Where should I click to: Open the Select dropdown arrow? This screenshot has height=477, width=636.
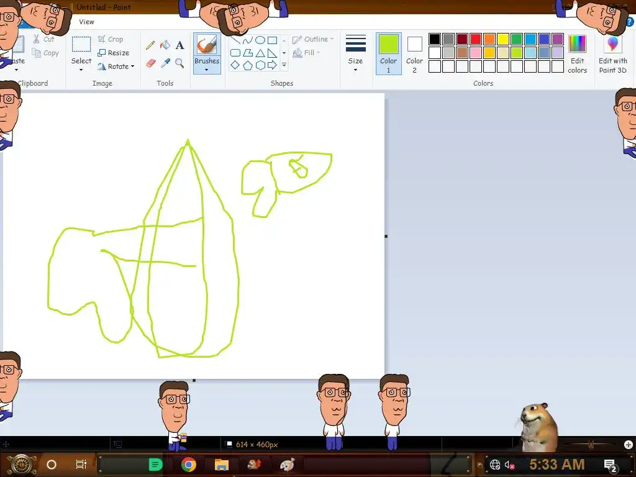pos(81,70)
